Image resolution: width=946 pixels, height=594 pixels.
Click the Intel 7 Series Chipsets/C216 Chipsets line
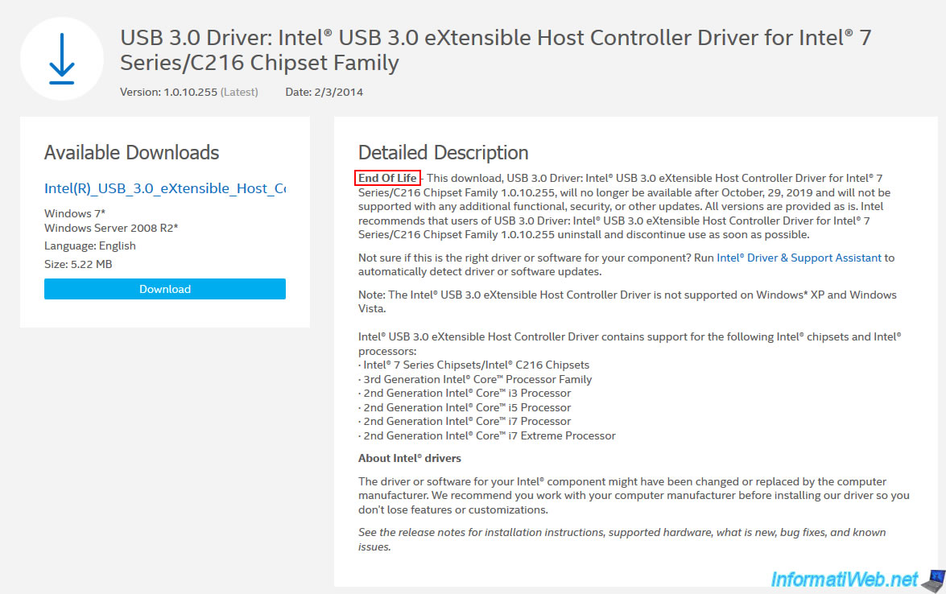(473, 365)
